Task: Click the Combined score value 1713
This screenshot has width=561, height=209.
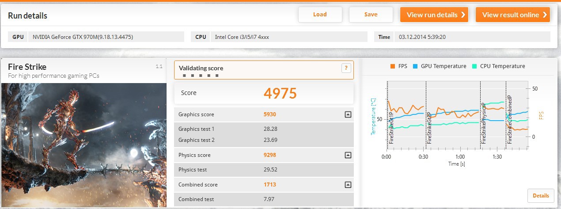Action: tap(269, 185)
